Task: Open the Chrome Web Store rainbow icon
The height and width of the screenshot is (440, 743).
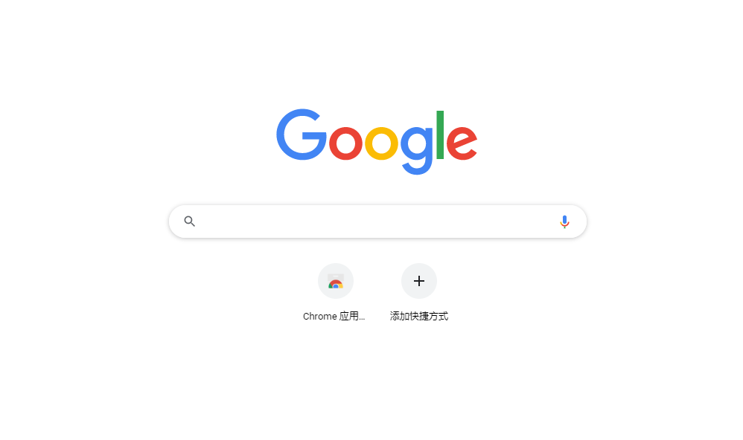Action: (x=336, y=282)
